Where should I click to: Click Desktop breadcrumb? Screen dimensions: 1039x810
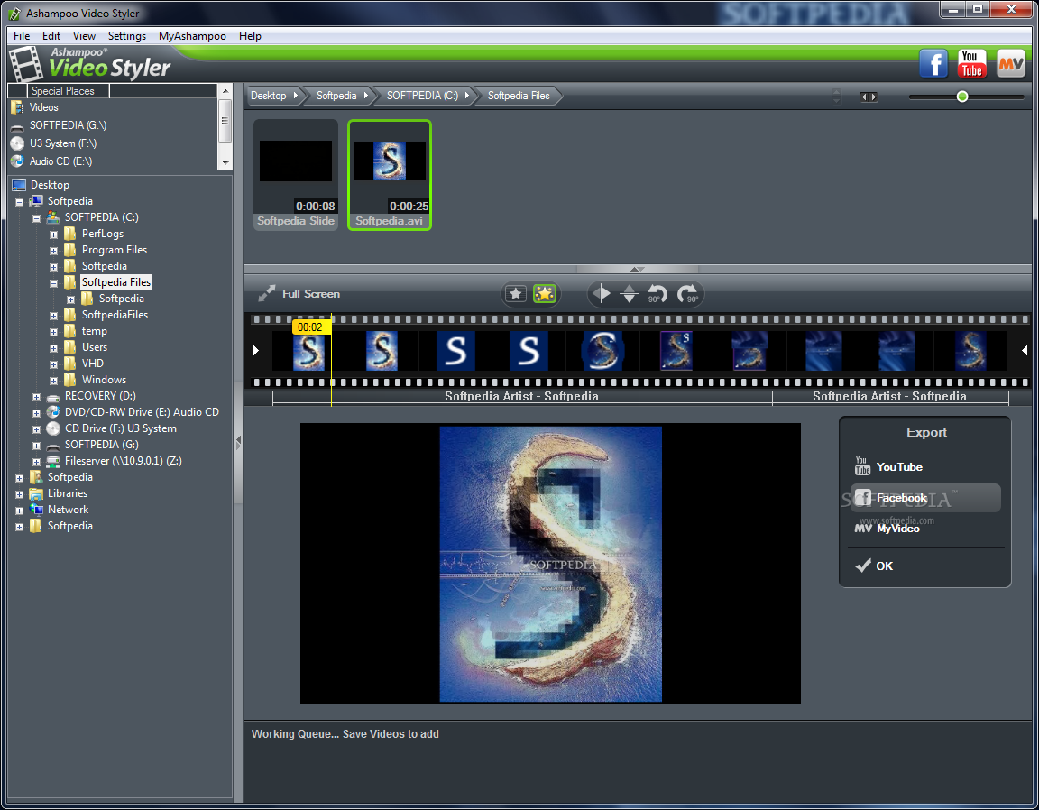[x=273, y=96]
